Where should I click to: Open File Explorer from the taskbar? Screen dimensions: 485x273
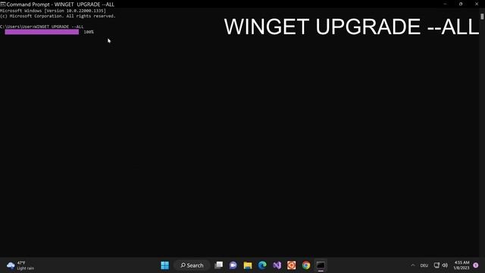[248, 265]
